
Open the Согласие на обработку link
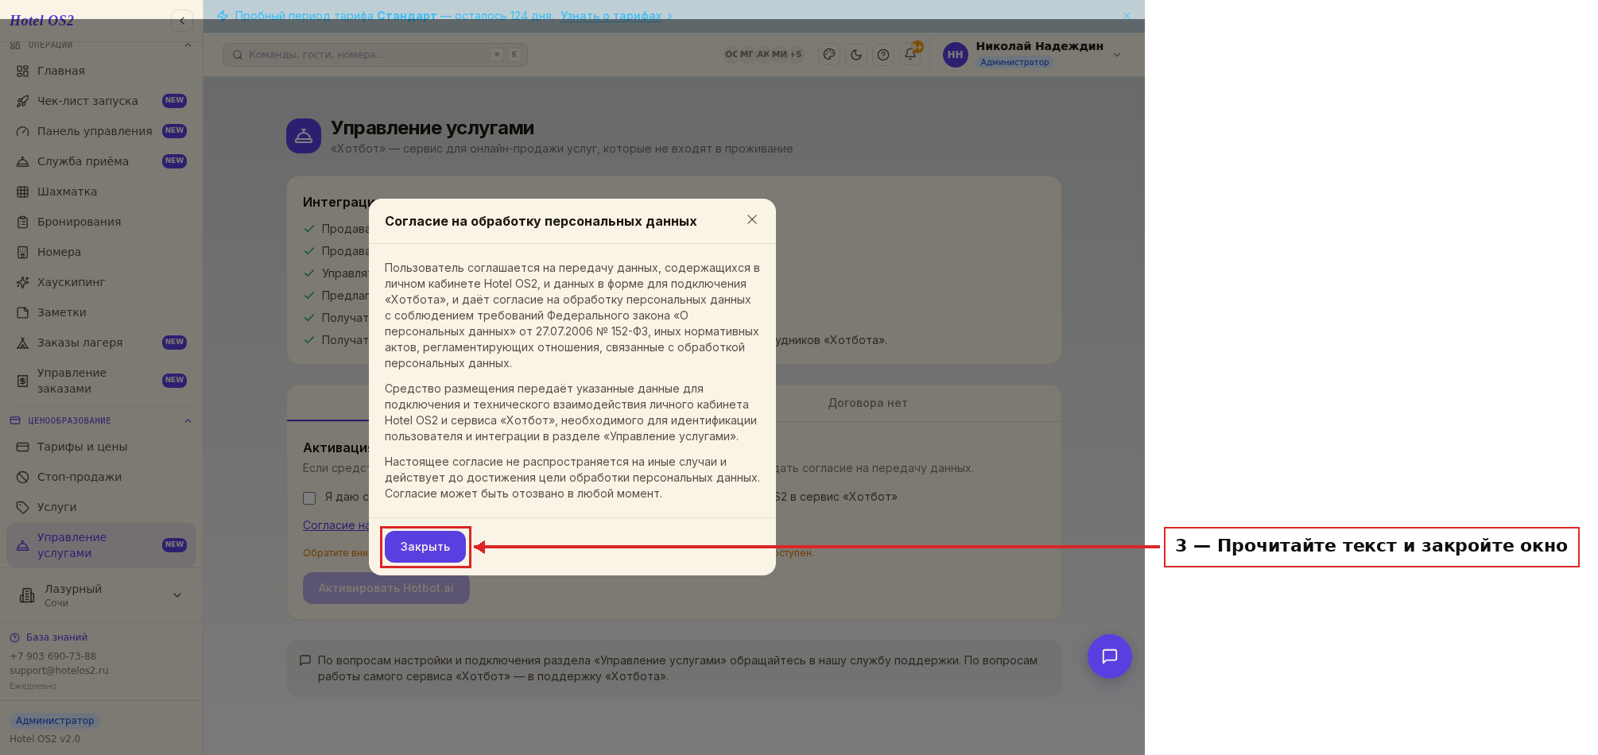336,525
